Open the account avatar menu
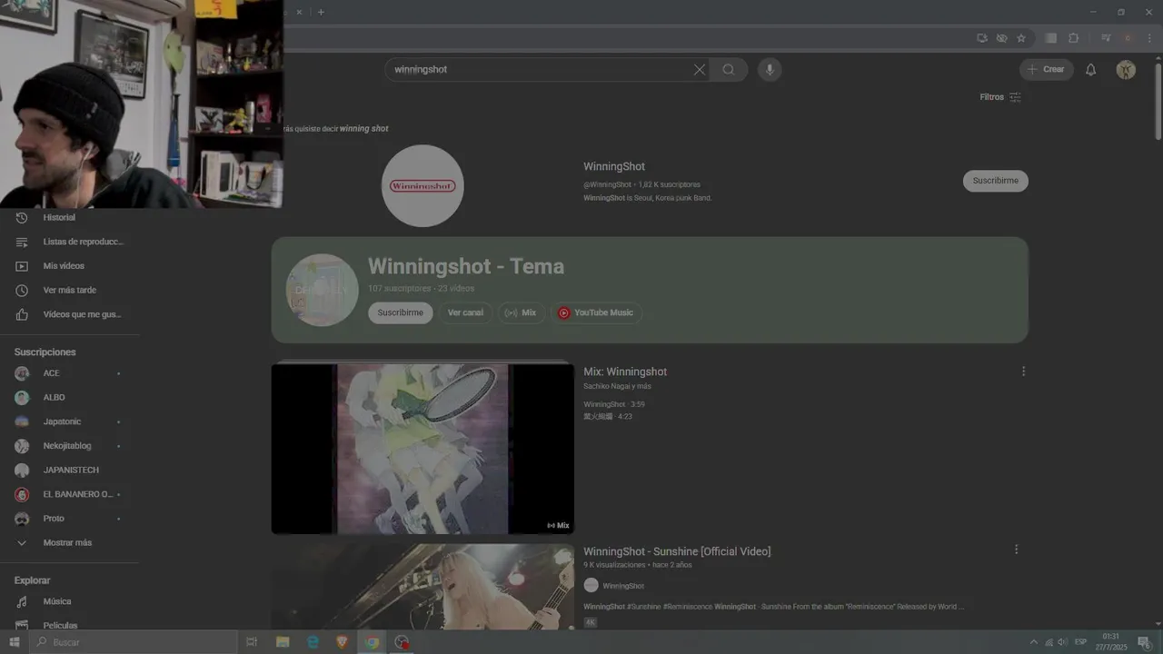This screenshot has height=654, width=1163. (x=1126, y=70)
